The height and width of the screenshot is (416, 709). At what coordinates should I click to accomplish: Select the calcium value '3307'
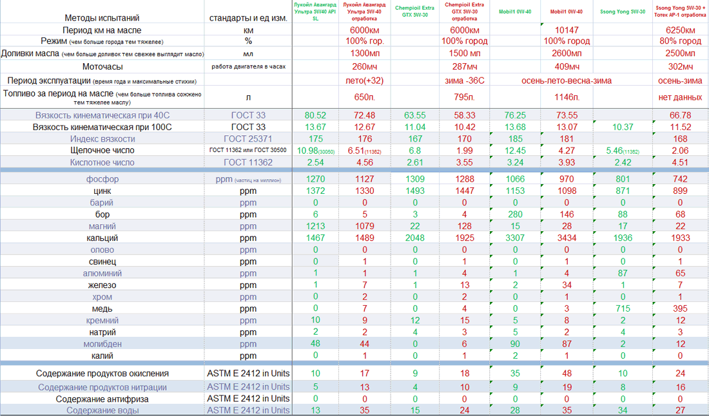[x=515, y=238]
